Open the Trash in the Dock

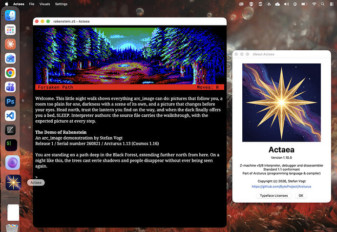tap(12, 228)
